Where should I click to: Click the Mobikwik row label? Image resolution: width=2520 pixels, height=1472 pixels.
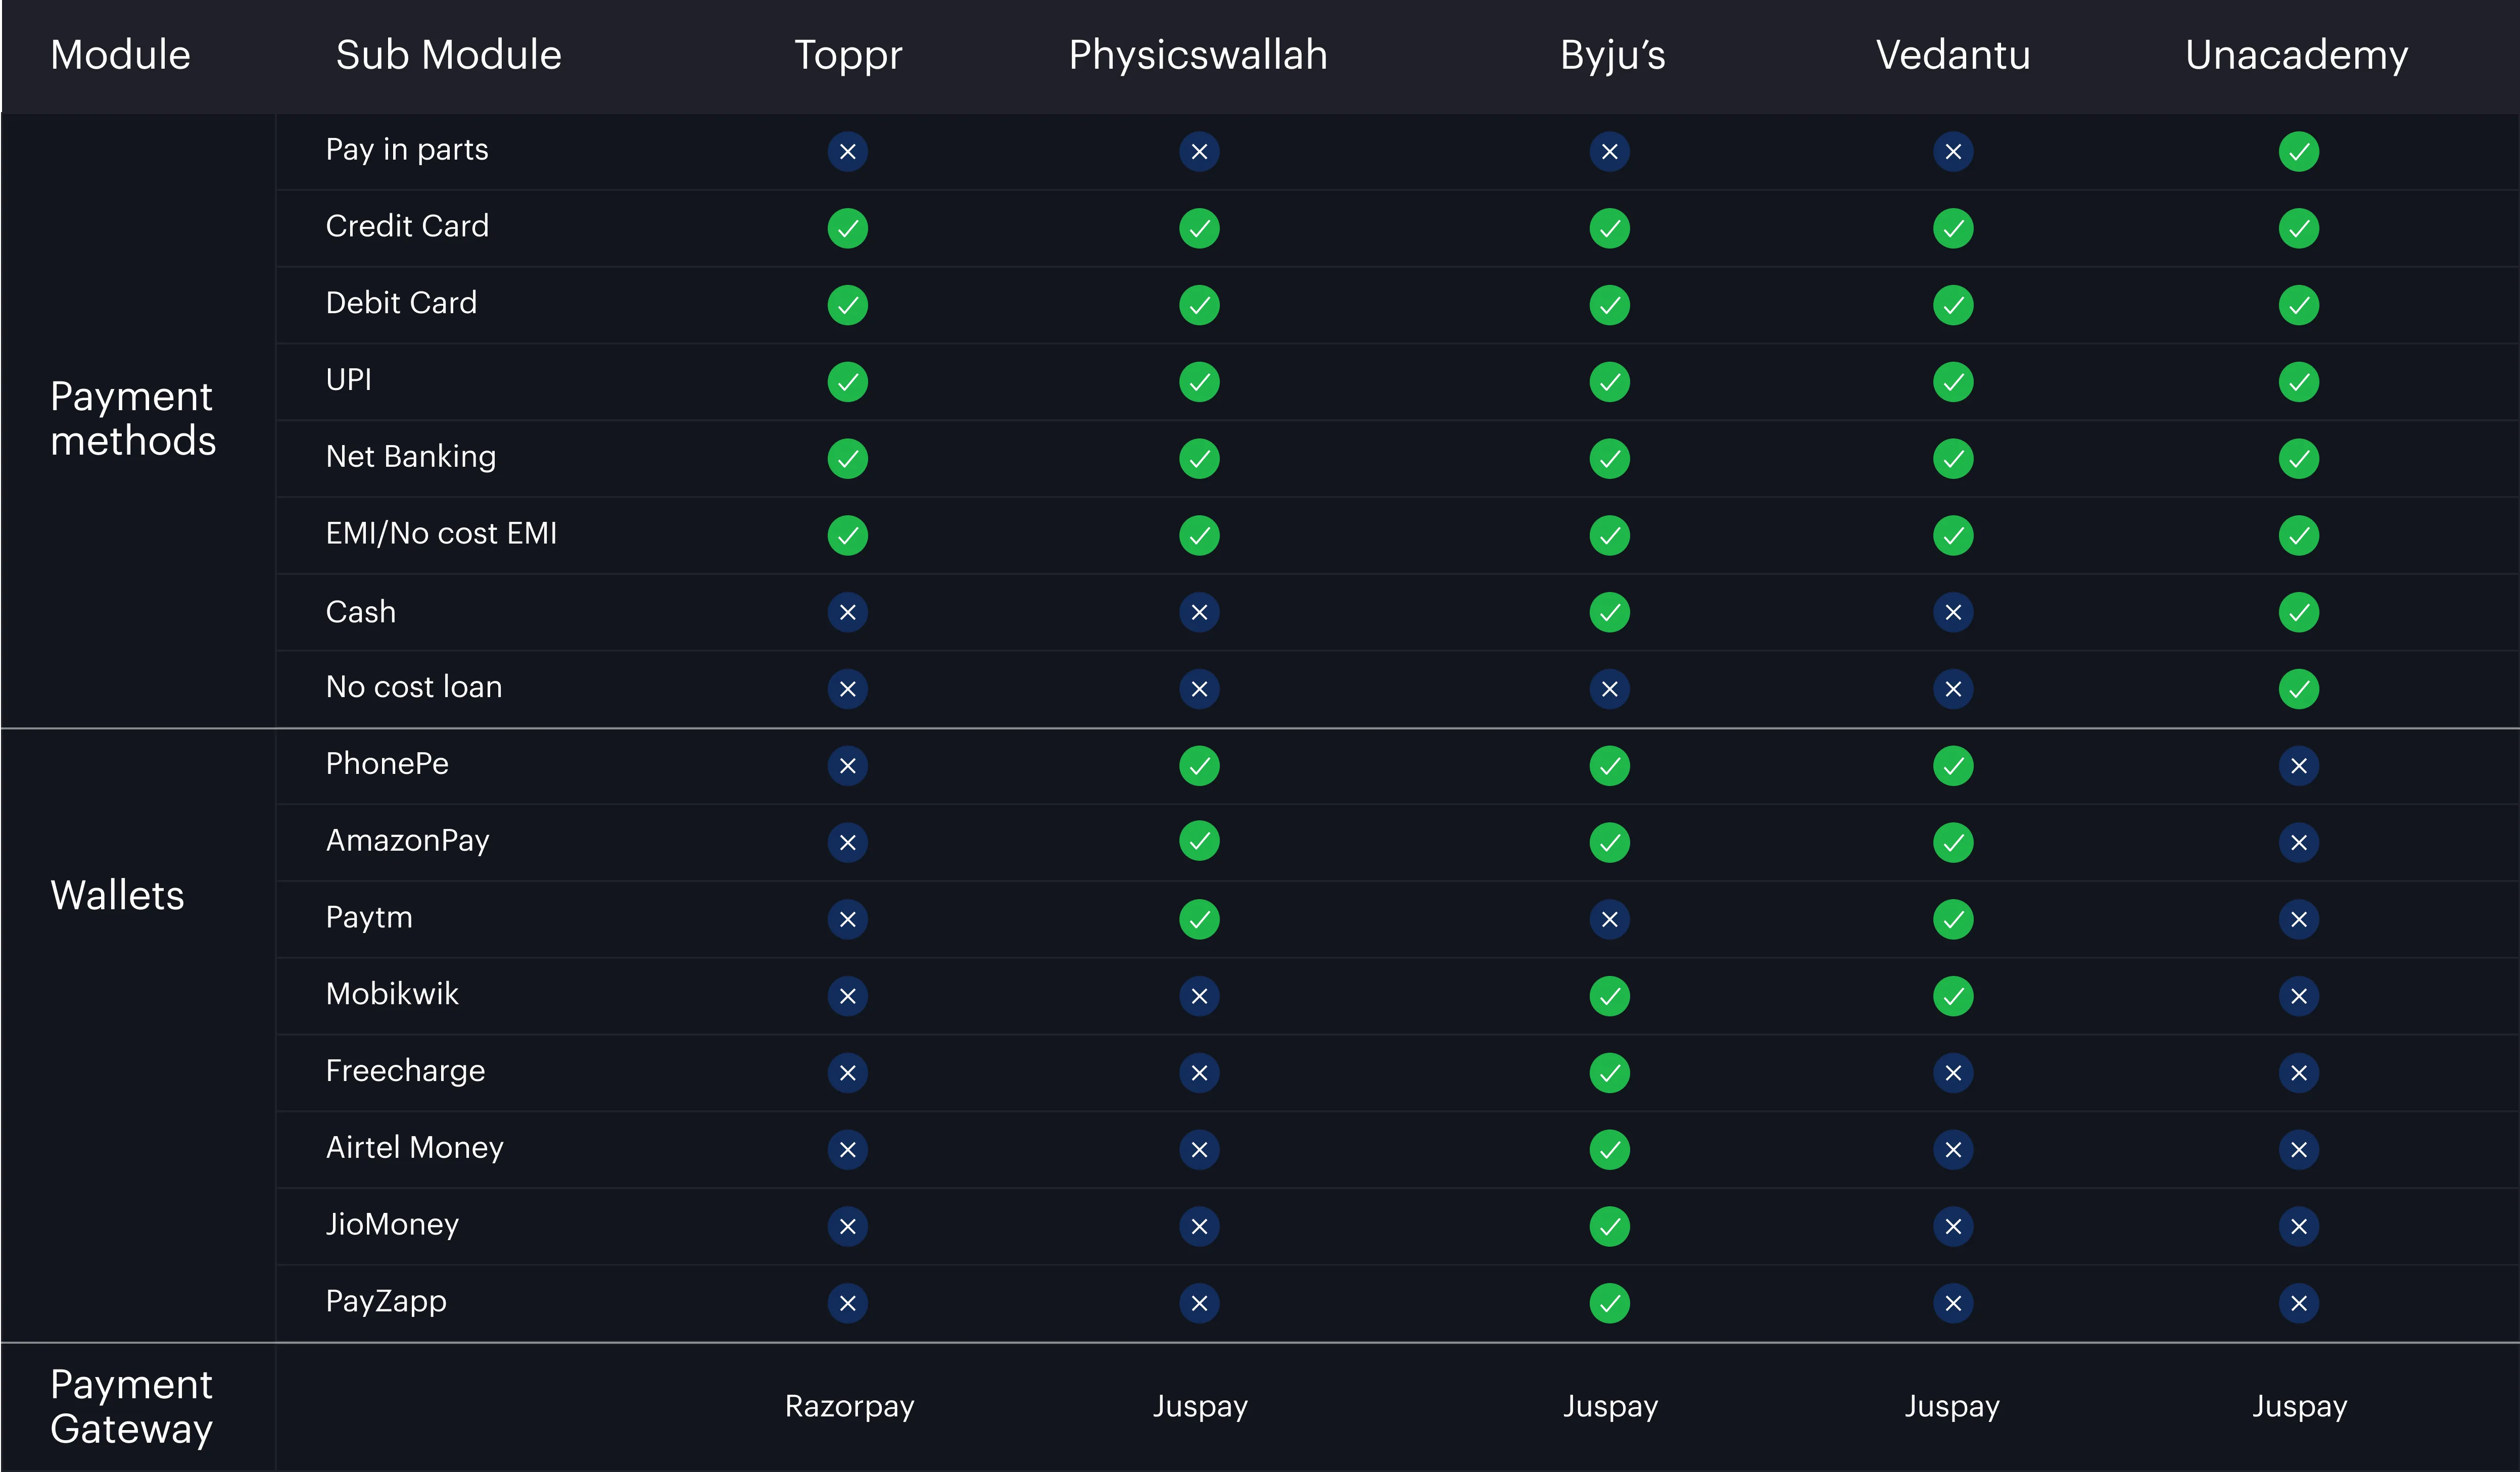point(392,994)
